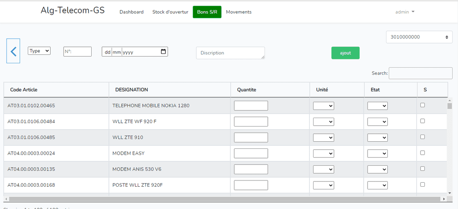
Task: Click Quantite field for MODEM ANIS 530 V6
Action: pyautogui.click(x=251, y=169)
